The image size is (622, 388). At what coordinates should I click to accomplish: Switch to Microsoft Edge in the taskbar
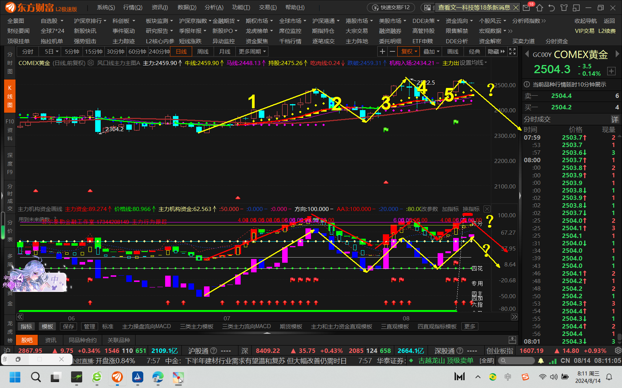click(x=158, y=377)
